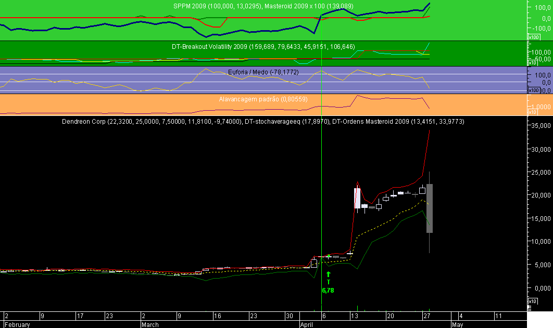Image resolution: width=553 pixels, height=328 pixels.
Task: Click the 0,000 price axis label
Action: click(x=543, y=288)
